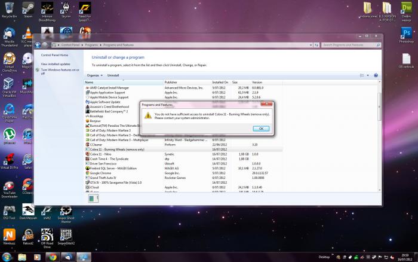
Task: Select the VLC media player desktop shortcut
Action: (x=27, y=37)
